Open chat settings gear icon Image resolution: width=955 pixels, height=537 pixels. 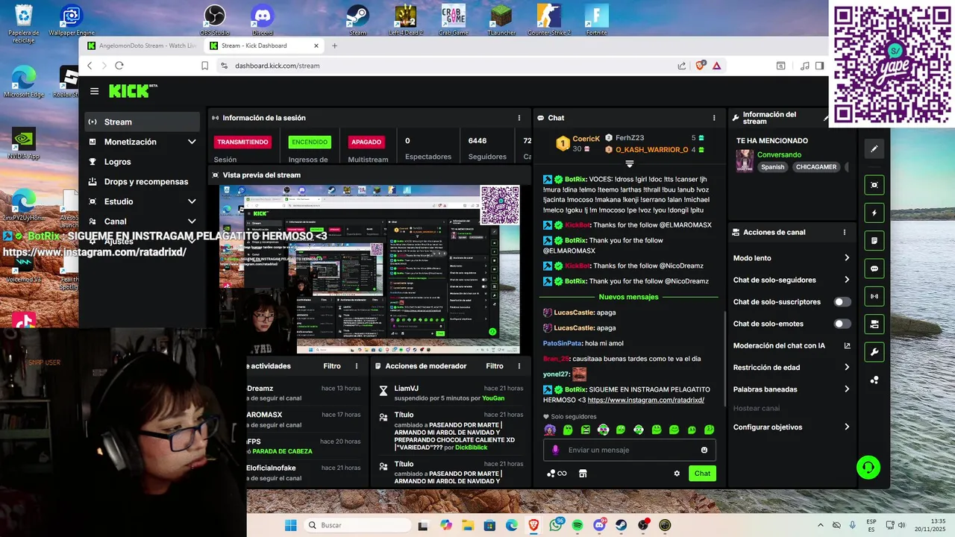coord(677,474)
